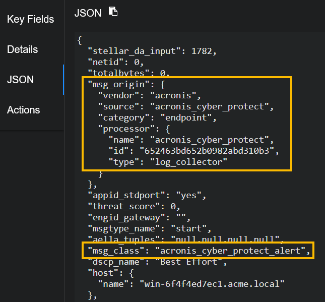
Task: Go to the Actions tab
Action: point(23,110)
